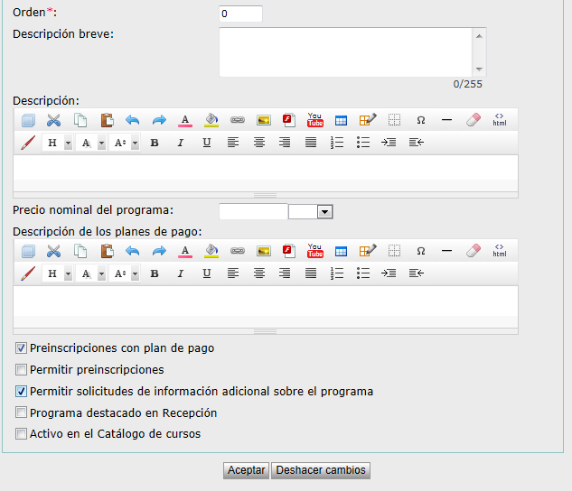Uncheck Preinscripciones con plan de pago

(x=21, y=348)
